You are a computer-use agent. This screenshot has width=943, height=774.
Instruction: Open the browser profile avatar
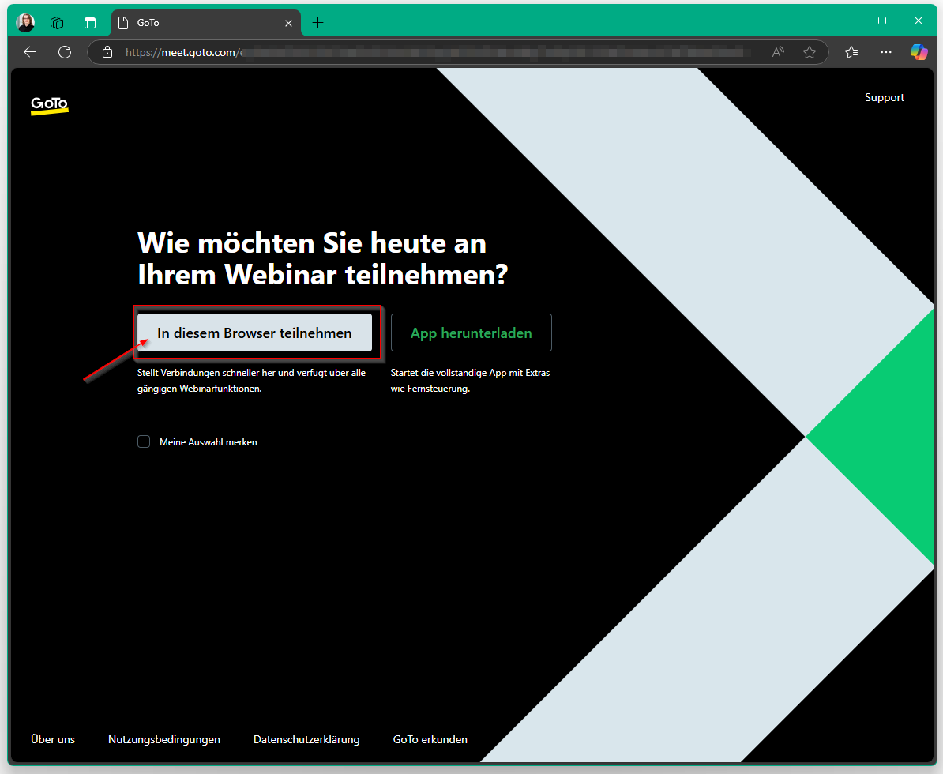click(x=25, y=23)
